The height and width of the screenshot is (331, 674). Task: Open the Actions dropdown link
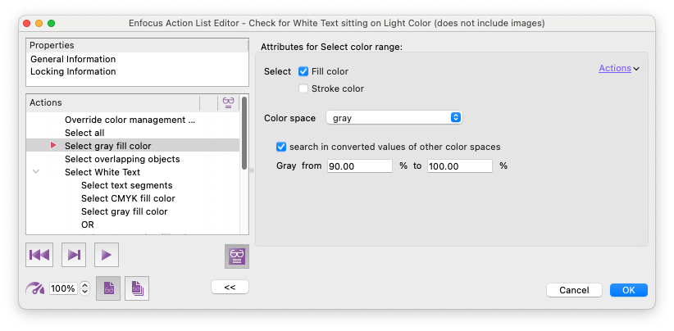pyautogui.click(x=619, y=68)
